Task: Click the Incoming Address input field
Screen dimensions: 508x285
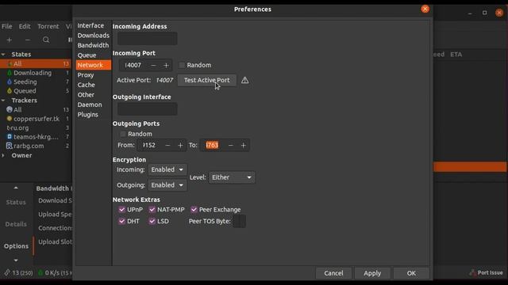Action: (147, 39)
